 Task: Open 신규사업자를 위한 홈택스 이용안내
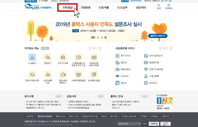(x=126, y=102)
